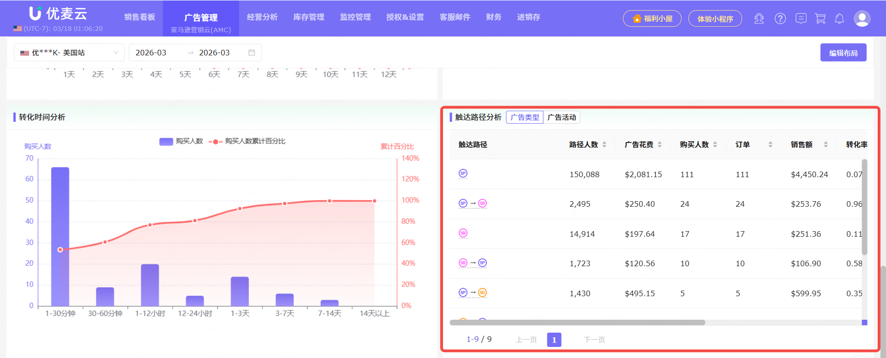Image resolution: width=886 pixels, height=358 pixels.
Task: Click the 触达路径 column header
Action: (473, 144)
